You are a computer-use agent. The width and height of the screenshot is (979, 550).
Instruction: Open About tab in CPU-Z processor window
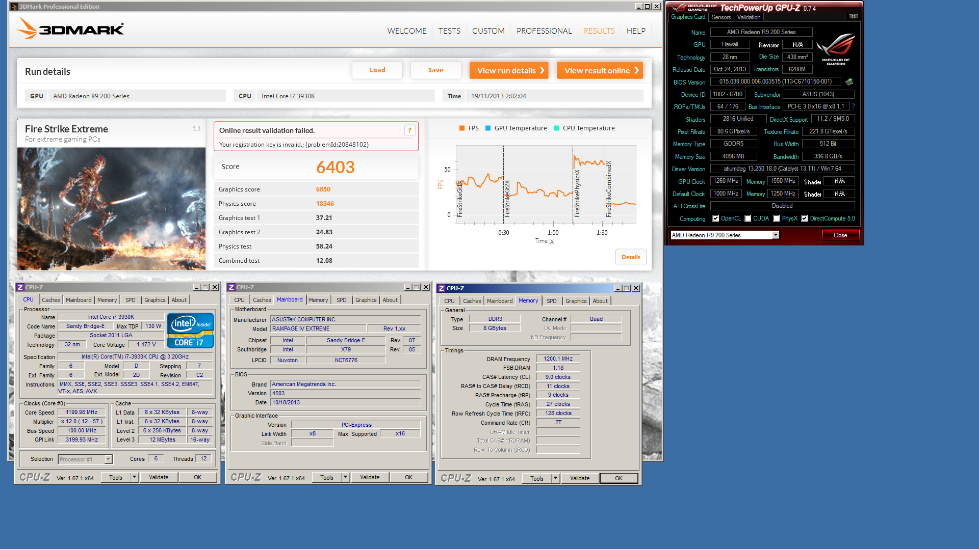[x=179, y=300]
